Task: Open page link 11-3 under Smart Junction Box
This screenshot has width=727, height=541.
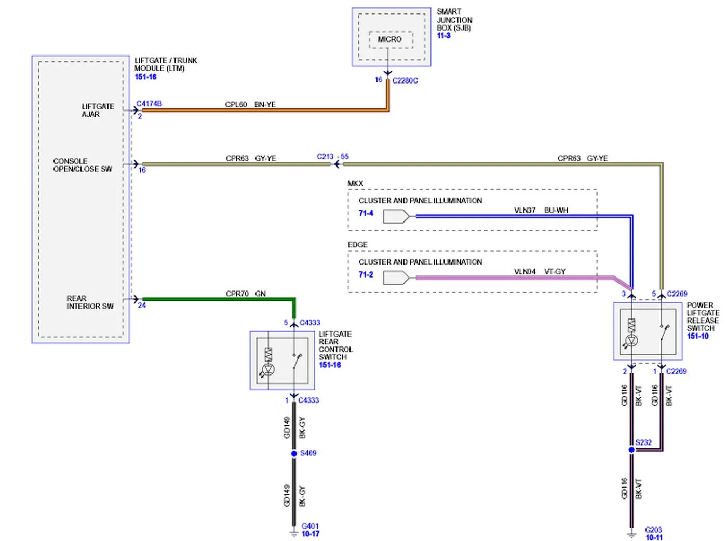Action: (x=443, y=36)
